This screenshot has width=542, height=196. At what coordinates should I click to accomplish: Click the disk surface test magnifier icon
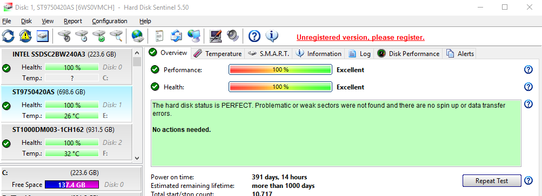(117, 36)
